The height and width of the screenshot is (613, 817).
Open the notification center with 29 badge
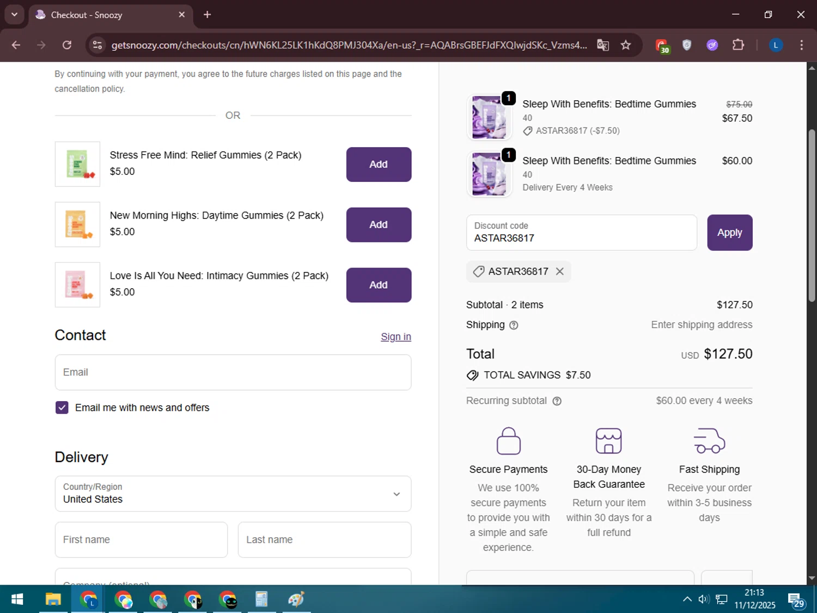click(796, 600)
